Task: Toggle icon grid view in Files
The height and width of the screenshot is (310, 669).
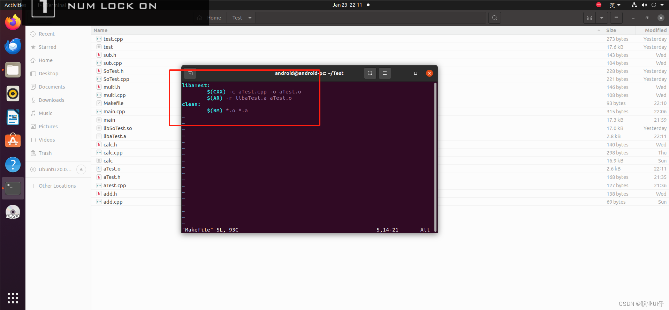Action: (x=590, y=18)
